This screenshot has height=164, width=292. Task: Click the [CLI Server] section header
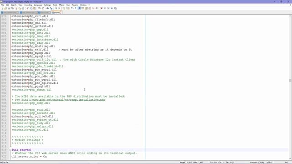21,150
